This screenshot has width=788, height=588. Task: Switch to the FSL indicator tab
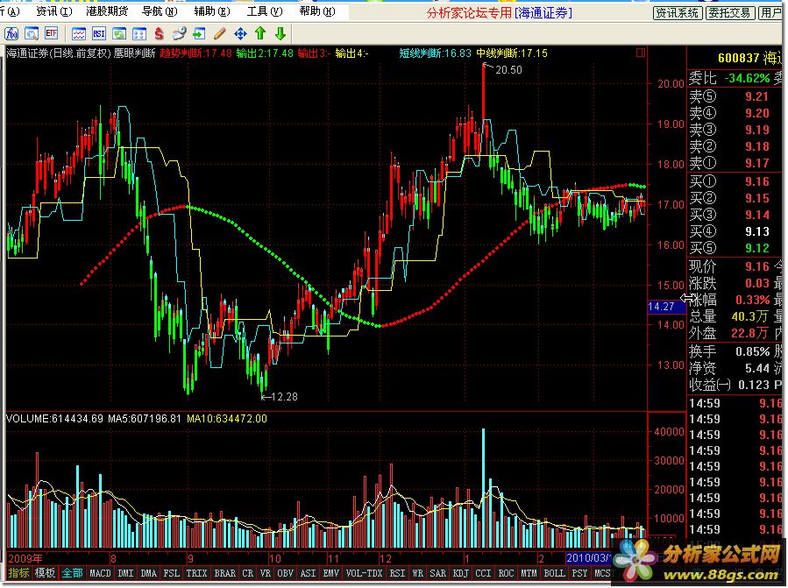click(172, 573)
